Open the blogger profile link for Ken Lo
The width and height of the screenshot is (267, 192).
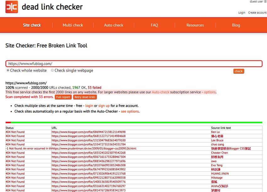(89, 132)
